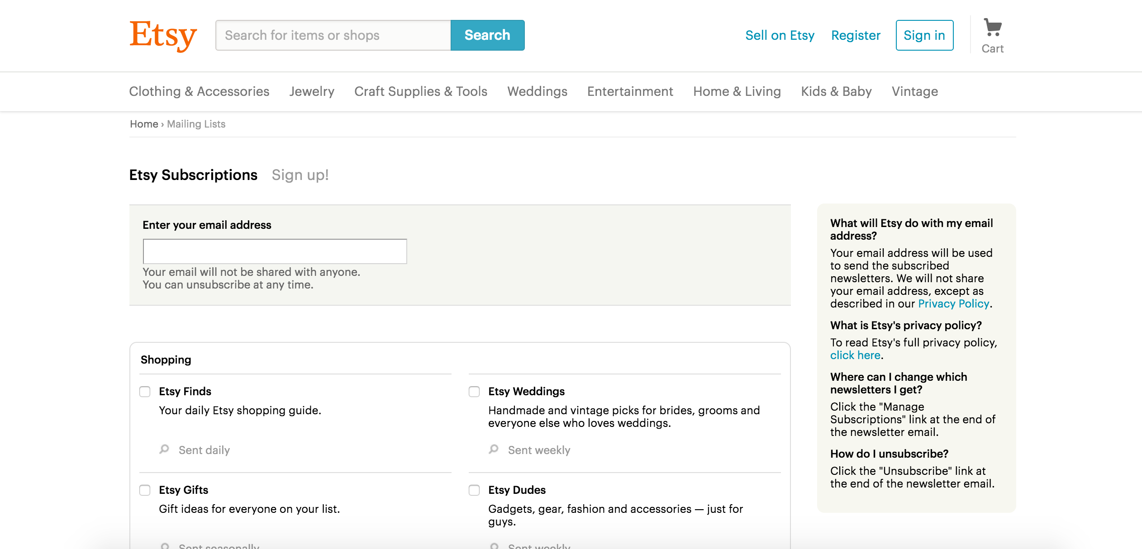Click magnifier icon beside Sent daily
This screenshot has height=549, width=1142.
click(x=164, y=449)
